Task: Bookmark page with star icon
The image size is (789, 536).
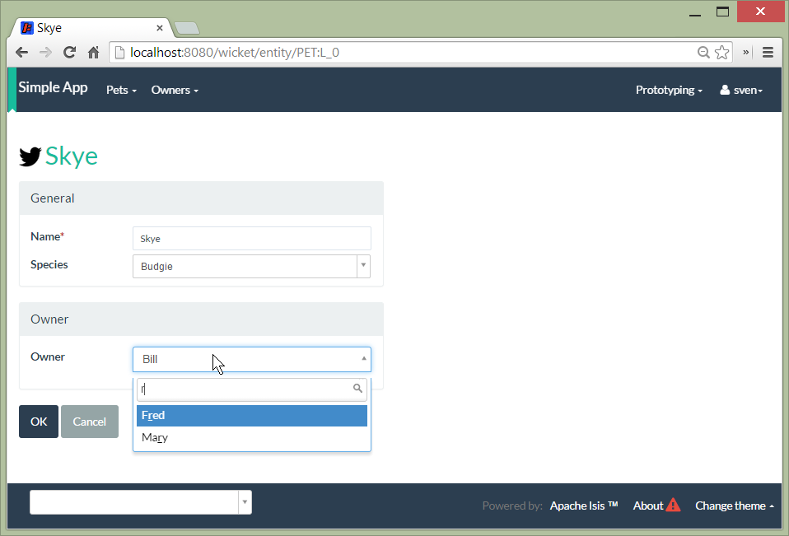Action: 722,52
